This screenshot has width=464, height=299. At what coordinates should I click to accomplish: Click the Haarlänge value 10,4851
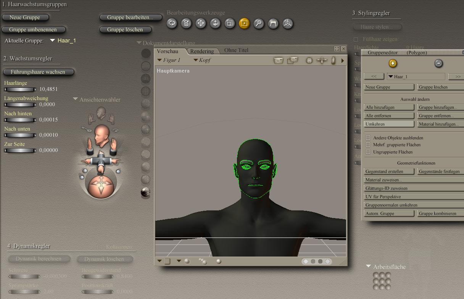[48, 89]
